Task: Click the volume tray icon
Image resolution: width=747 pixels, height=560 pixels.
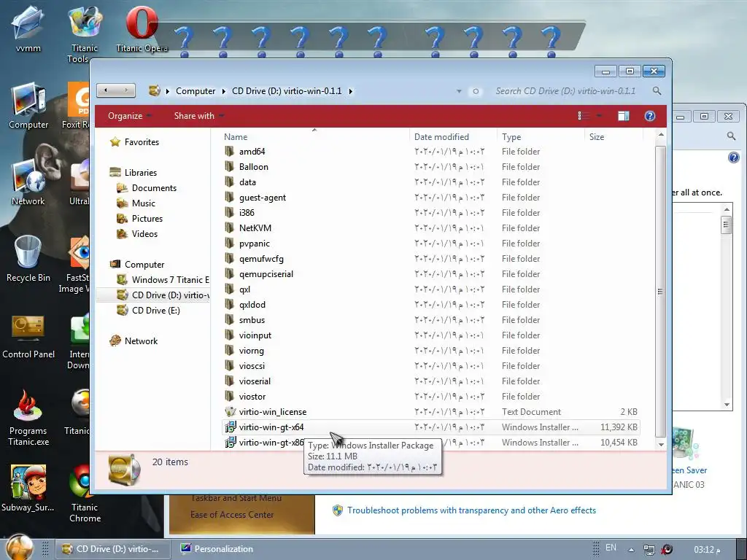Action: click(667, 550)
